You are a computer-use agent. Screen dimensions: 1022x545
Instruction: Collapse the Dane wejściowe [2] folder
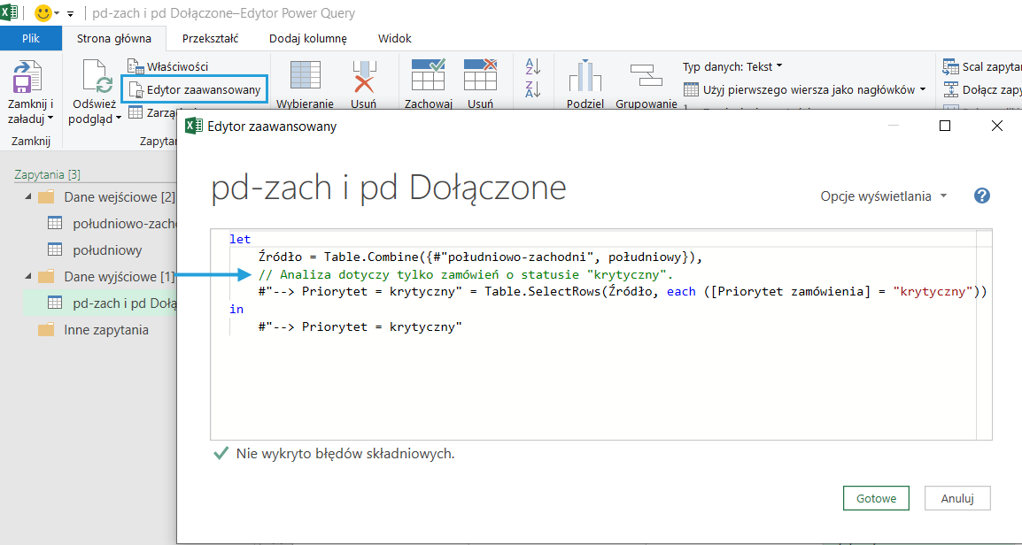(27, 196)
